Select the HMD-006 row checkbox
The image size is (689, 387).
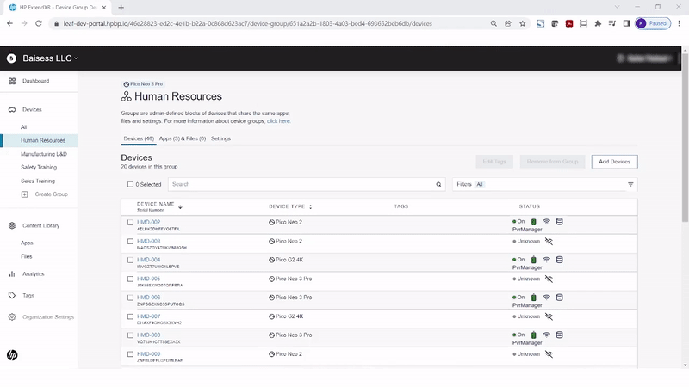(131, 298)
